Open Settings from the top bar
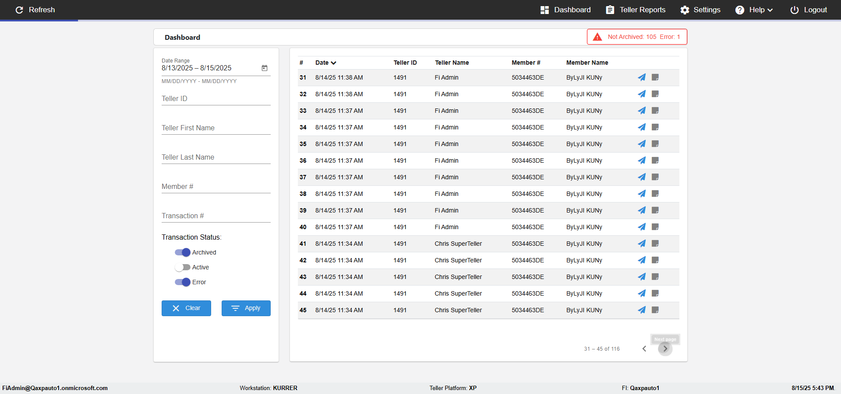Viewport: 841px width, 394px height. [700, 10]
